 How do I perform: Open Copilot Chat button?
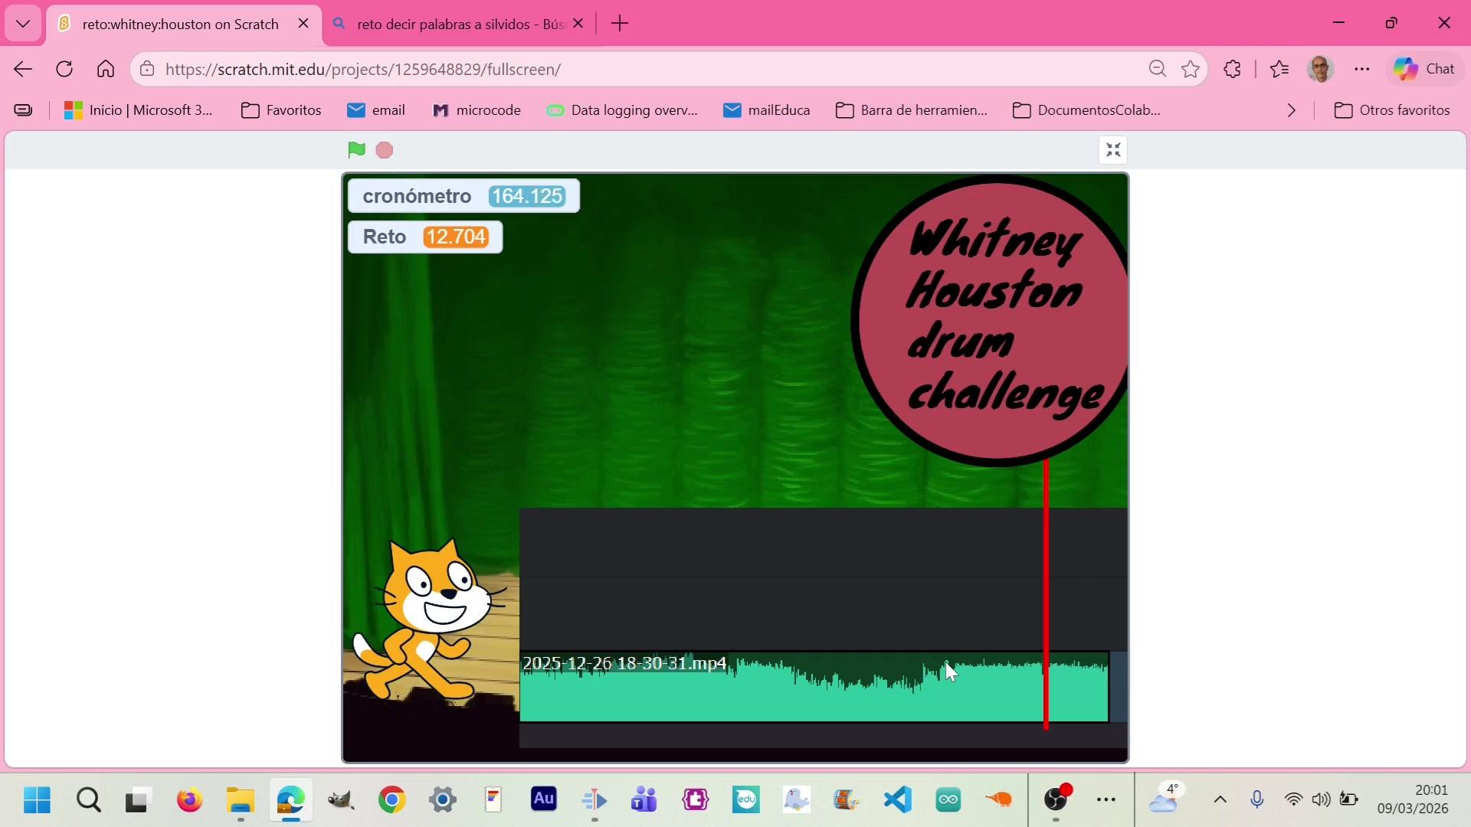1424,70
